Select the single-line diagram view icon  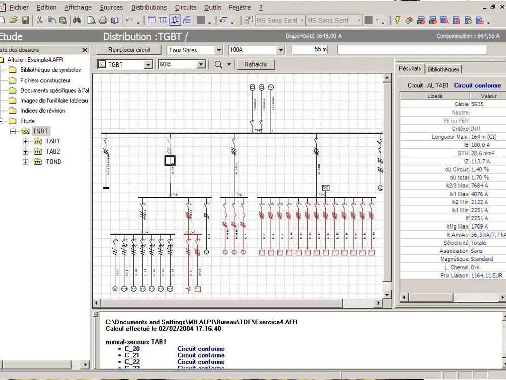(175, 20)
